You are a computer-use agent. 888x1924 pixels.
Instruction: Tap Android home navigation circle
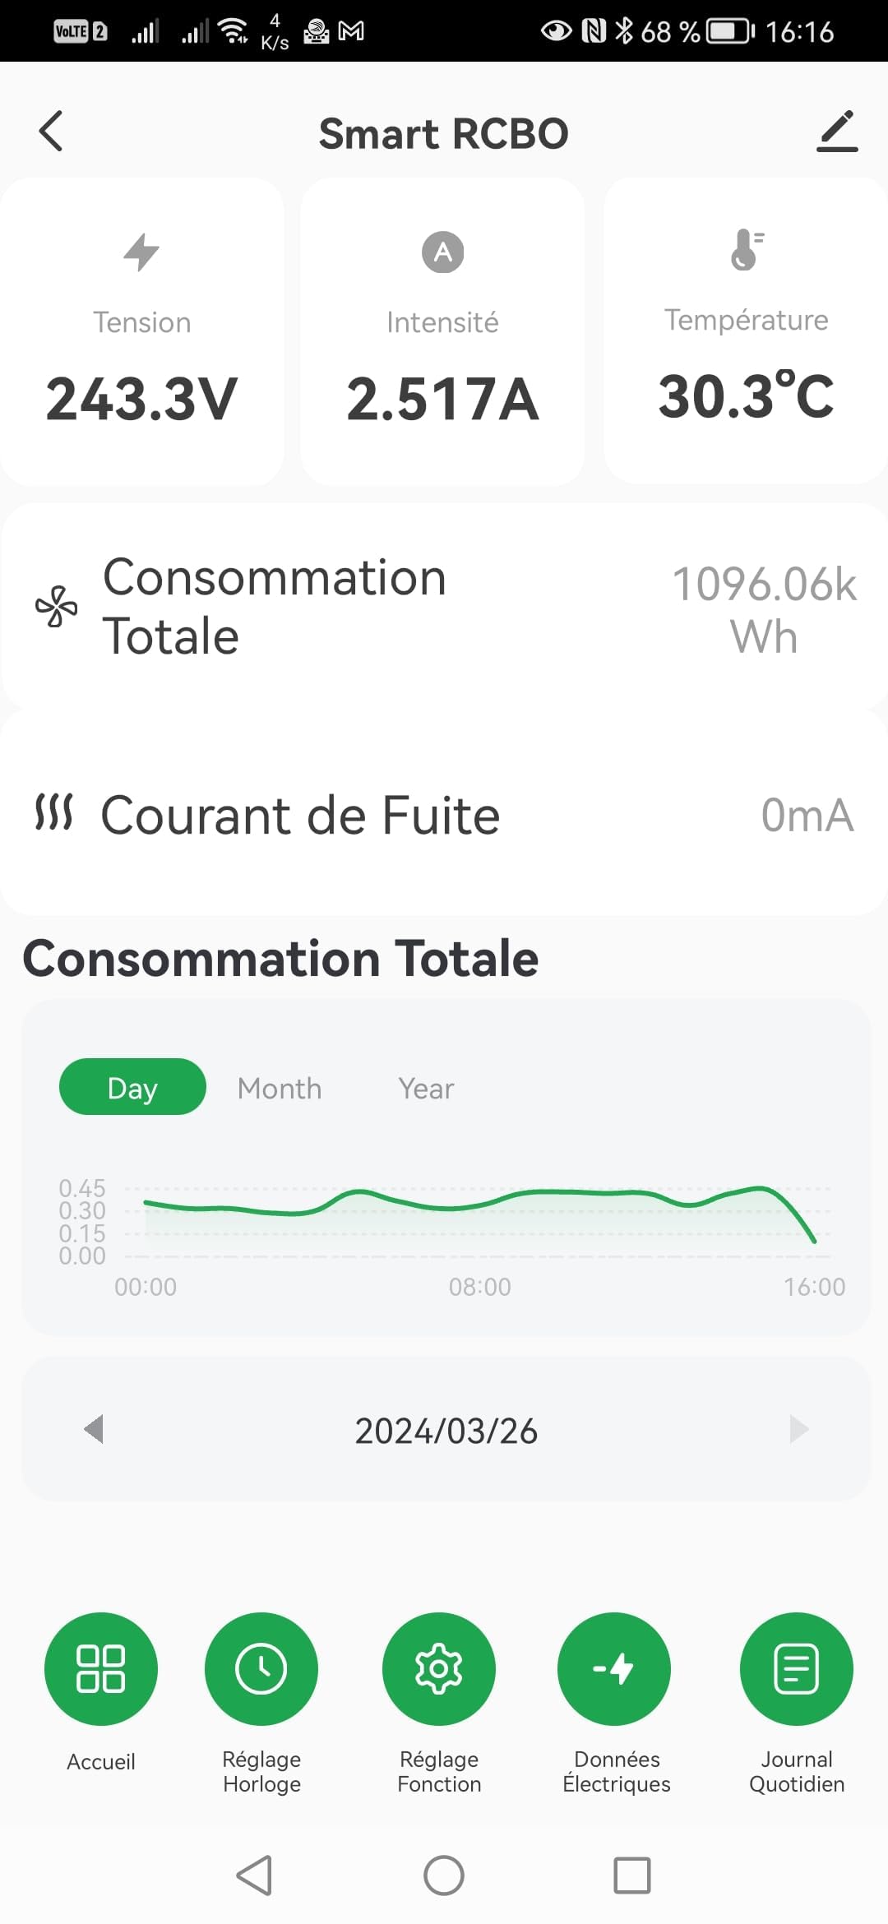tap(444, 1875)
